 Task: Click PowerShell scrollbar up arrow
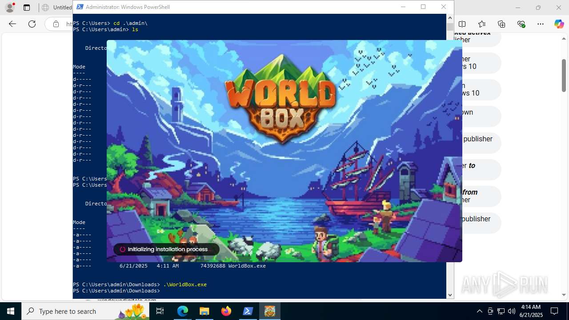coord(450,18)
